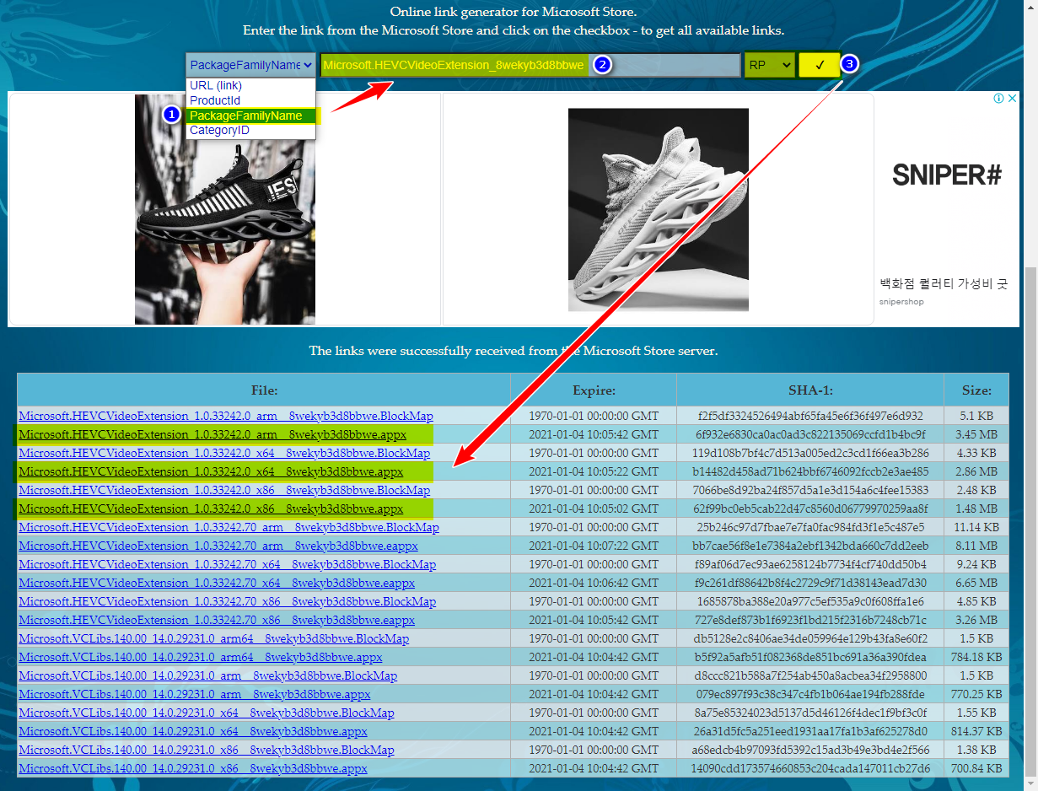Click the Size: column header
Image resolution: width=1038 pixels, height=791 pixels.
point(976,390)
